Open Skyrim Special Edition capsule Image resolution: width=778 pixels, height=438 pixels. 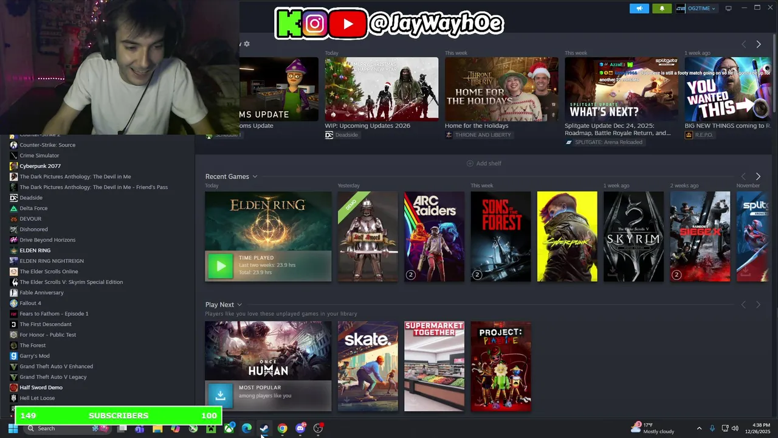click(x=633, y=237)
